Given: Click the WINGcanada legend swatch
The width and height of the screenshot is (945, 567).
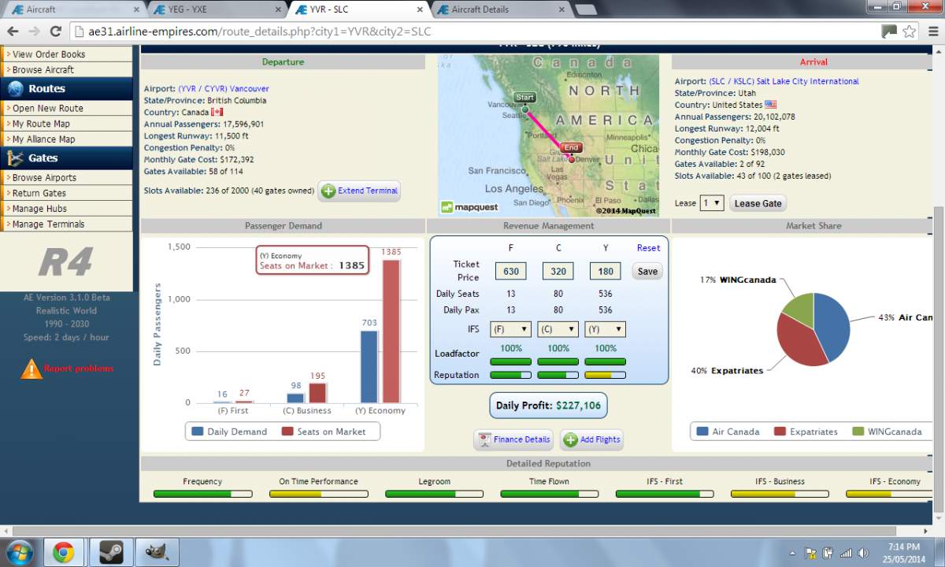Looking at the screenshot, I should [x=859, y=432].
